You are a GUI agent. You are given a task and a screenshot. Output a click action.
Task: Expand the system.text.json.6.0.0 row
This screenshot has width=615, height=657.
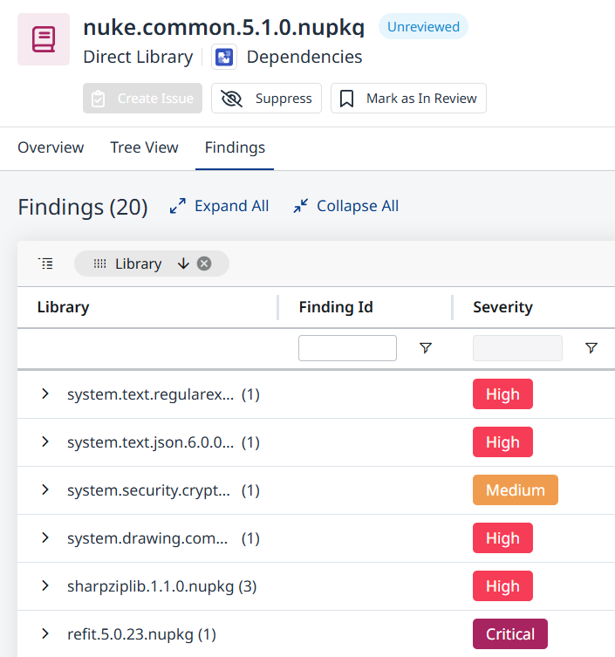coord(45,442)
